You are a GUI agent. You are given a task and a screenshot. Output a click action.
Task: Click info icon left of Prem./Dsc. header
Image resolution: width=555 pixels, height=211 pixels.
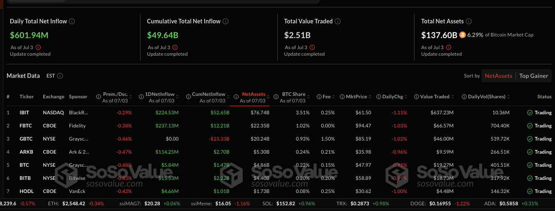(99, 97)
